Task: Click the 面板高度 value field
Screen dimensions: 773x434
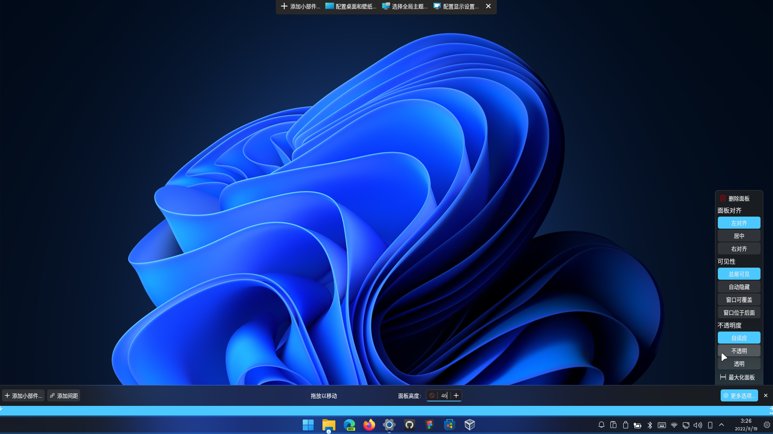Action: (444, 395)
